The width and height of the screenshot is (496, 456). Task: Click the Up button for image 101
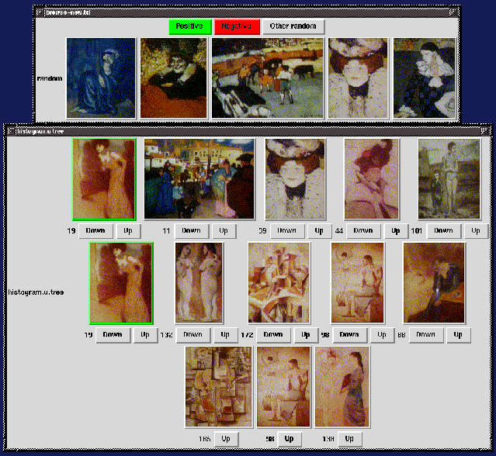(476, 231)
